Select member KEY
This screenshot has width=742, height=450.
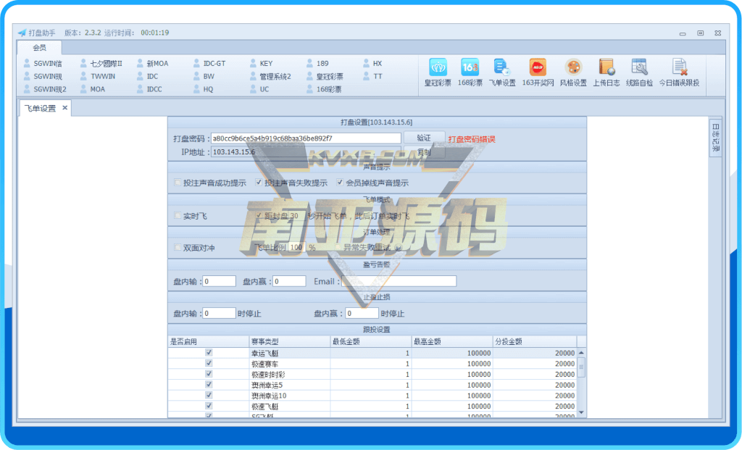point(261,64)
